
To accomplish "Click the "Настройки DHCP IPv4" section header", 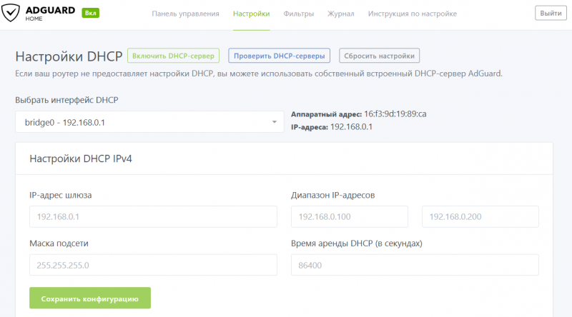I will coord(80,158).
